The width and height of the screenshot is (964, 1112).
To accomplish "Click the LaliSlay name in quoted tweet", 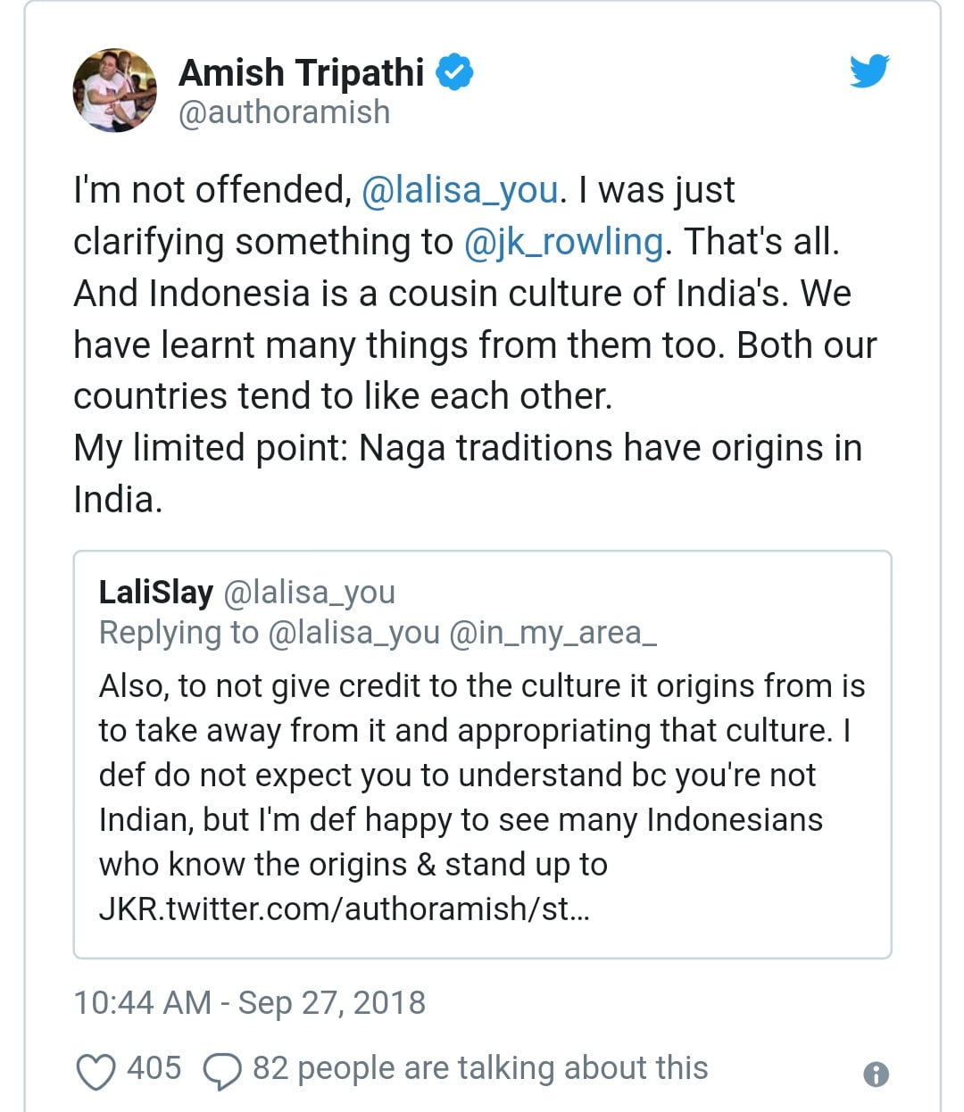I will click(x=155, y=592).
